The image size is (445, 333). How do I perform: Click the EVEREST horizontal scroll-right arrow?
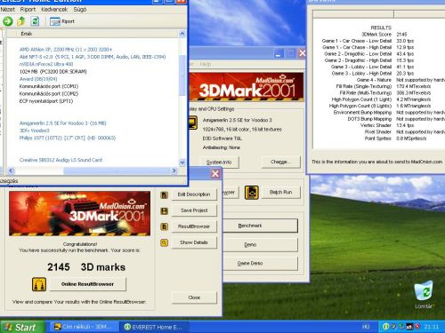(x=174, y=170)
